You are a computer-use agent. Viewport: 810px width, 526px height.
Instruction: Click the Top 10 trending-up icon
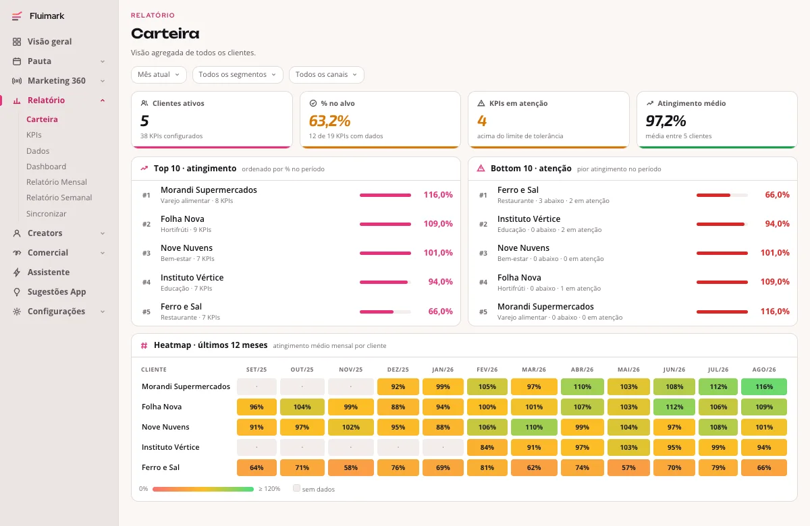[144, 169]
